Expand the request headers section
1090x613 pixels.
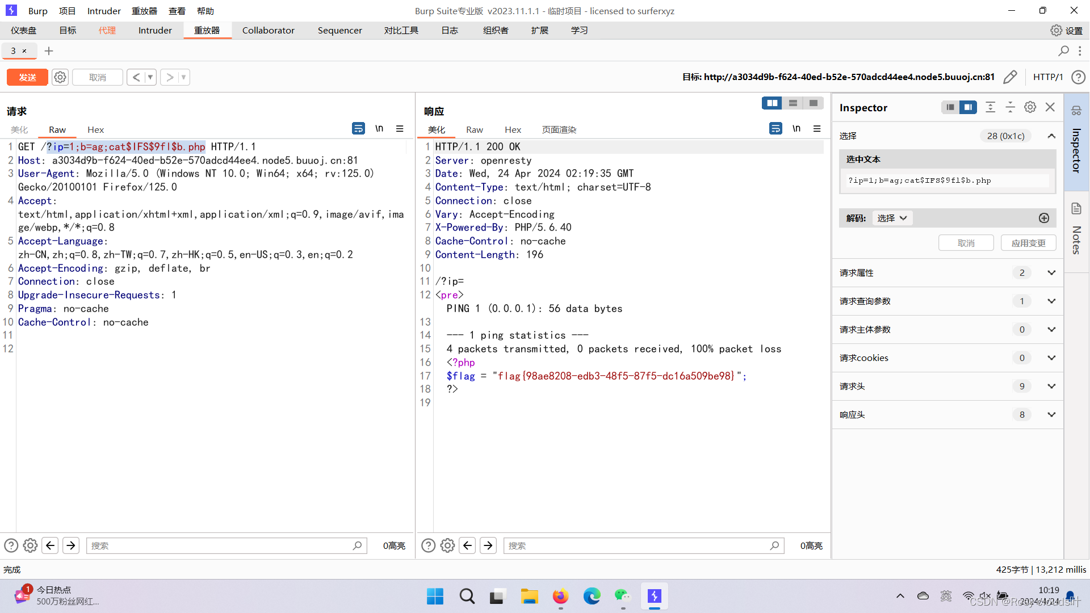(x=1051, y=387)
